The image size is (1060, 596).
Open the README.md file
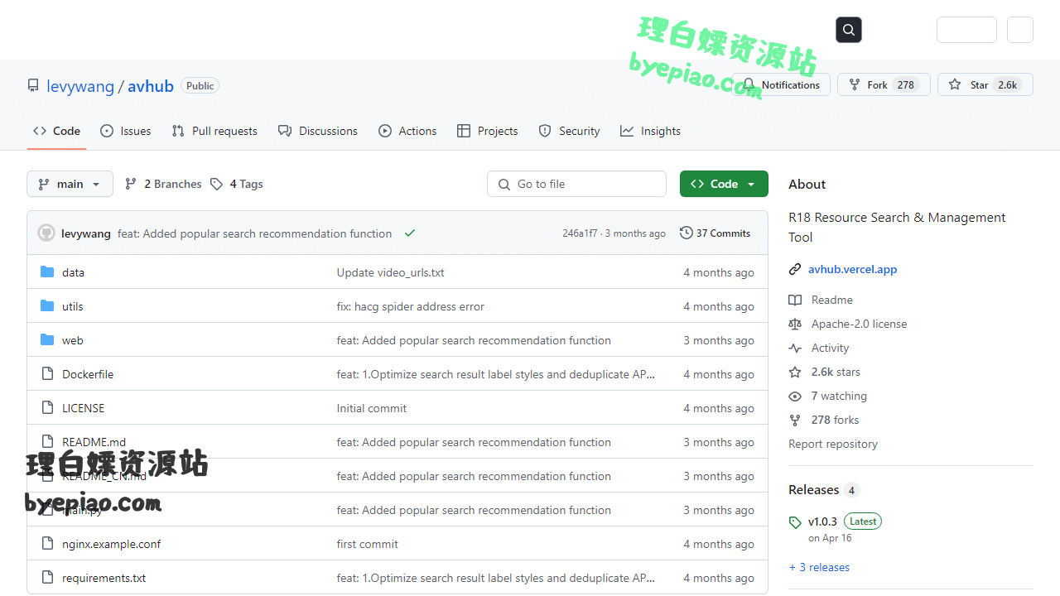click(x=94, y=442)
